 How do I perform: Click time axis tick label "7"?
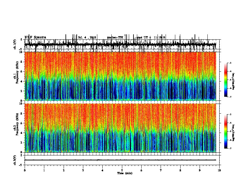[x=161, y=170]
